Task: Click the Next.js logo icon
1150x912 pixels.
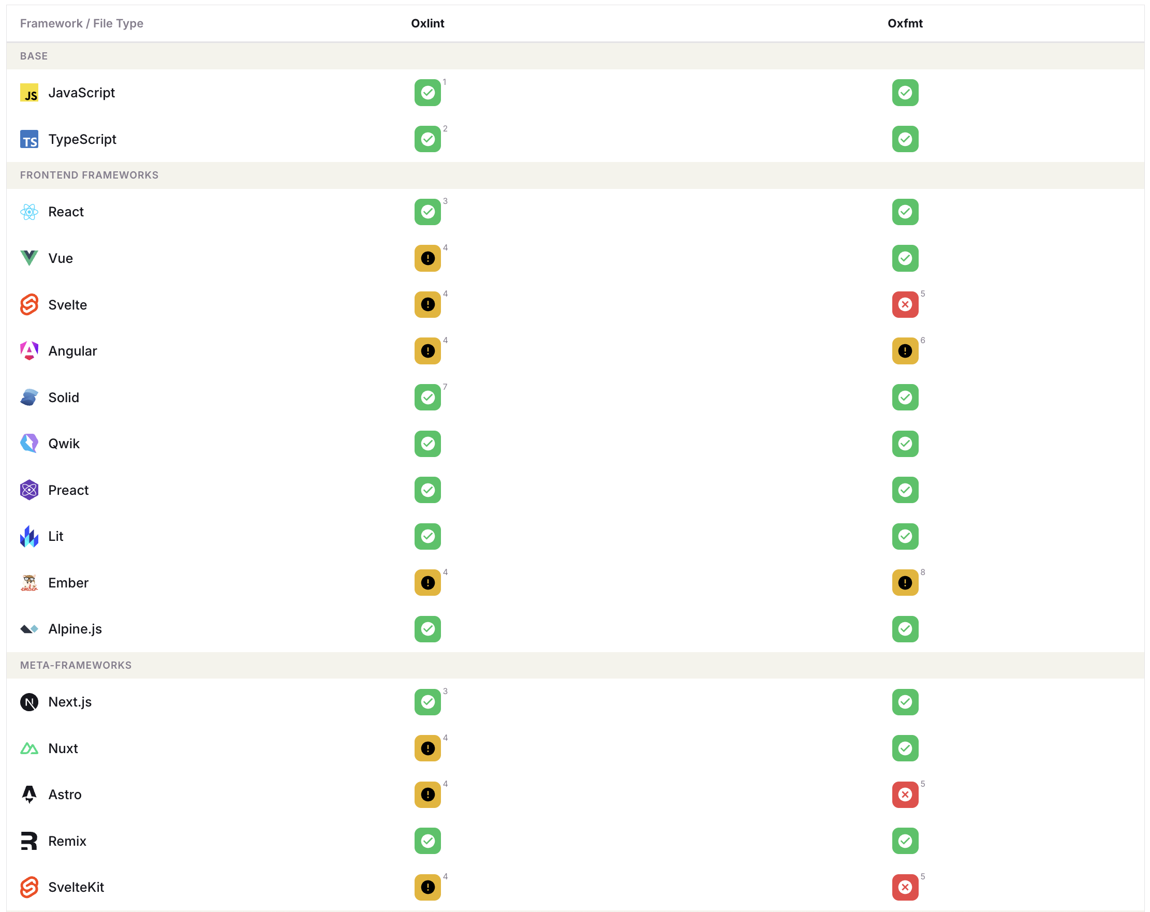Action: coord(30,702)
